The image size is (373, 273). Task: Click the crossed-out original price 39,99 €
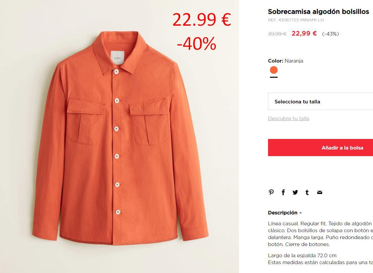pos(277,34)
